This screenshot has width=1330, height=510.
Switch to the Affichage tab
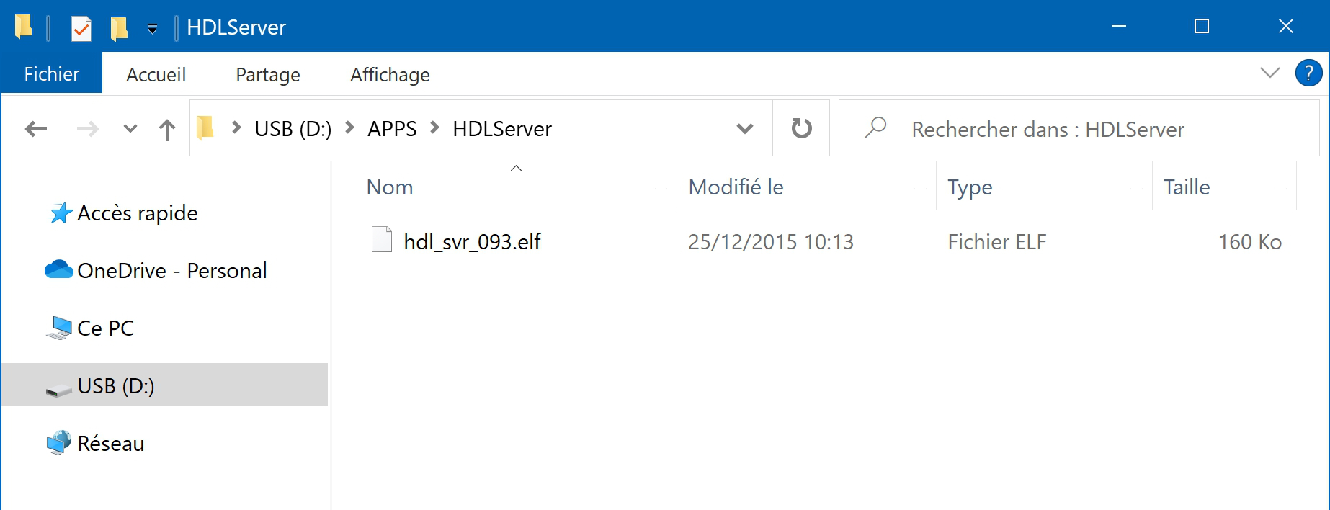(x=390, y=74)
